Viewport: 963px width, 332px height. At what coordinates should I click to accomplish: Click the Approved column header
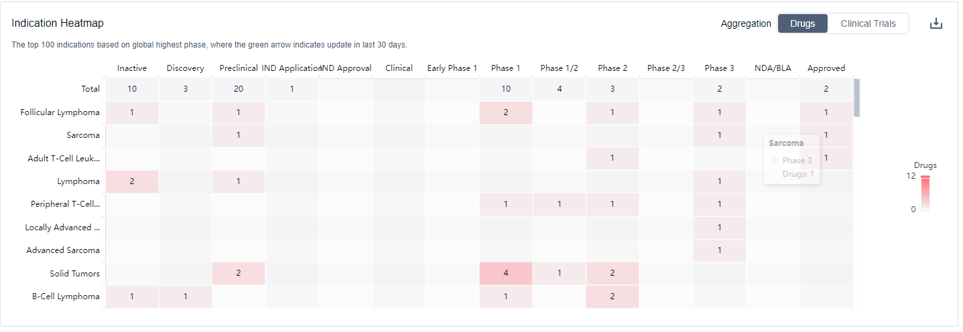coord(826,68)
